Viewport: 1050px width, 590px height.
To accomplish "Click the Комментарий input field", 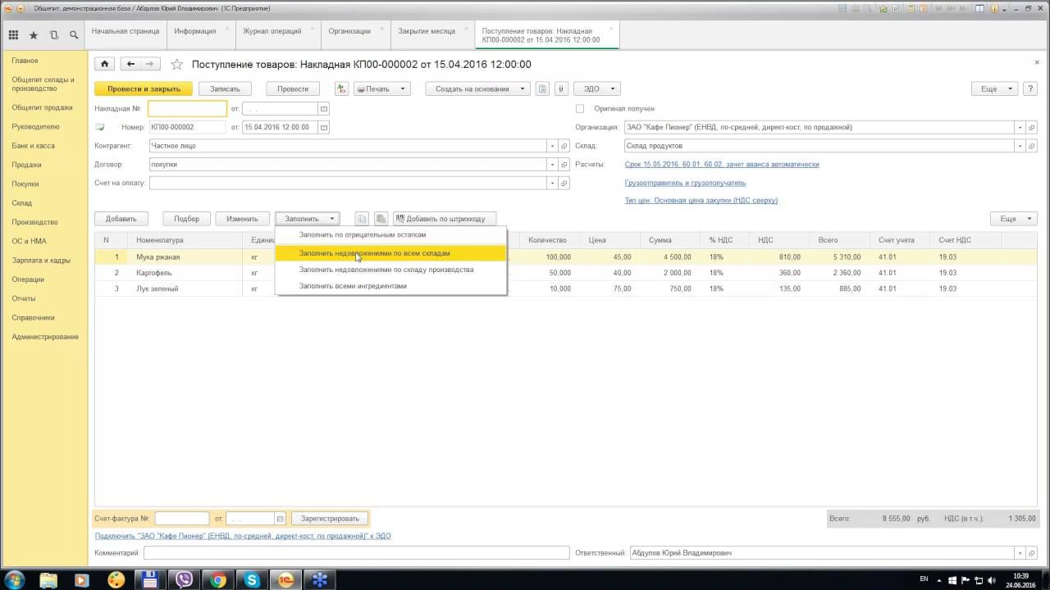I will coord(356,553).
